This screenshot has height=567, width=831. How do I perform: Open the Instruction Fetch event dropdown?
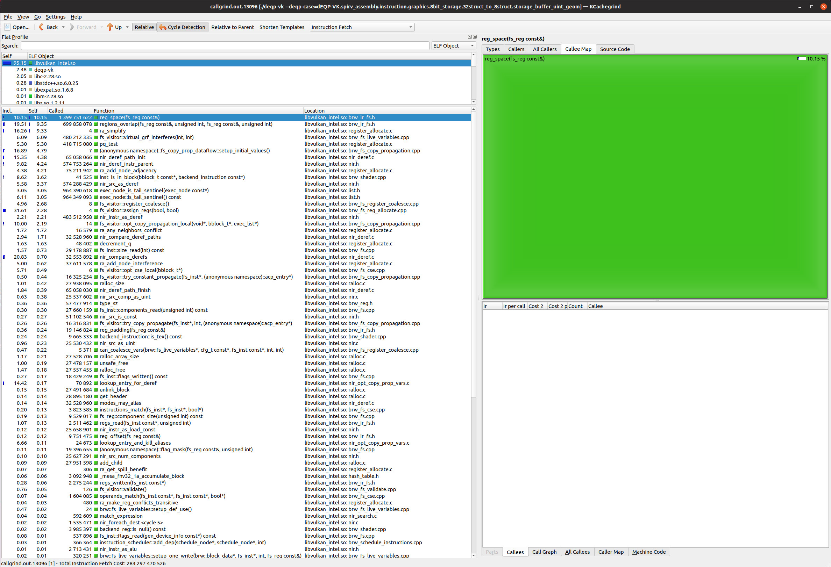[362, 27]
